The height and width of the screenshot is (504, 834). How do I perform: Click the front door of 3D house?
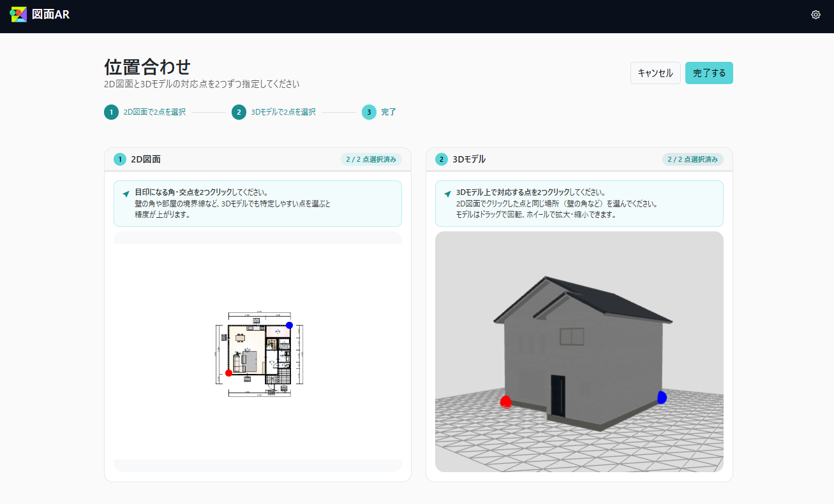558,397
